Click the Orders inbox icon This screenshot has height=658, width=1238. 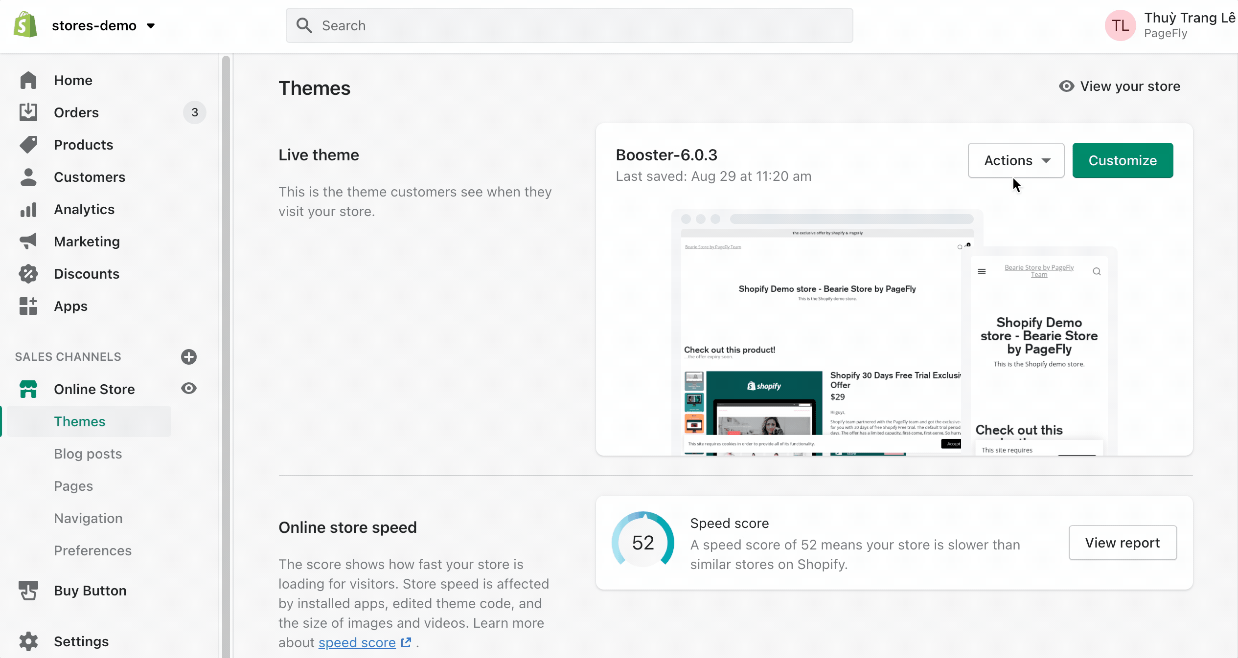(28, 112)
